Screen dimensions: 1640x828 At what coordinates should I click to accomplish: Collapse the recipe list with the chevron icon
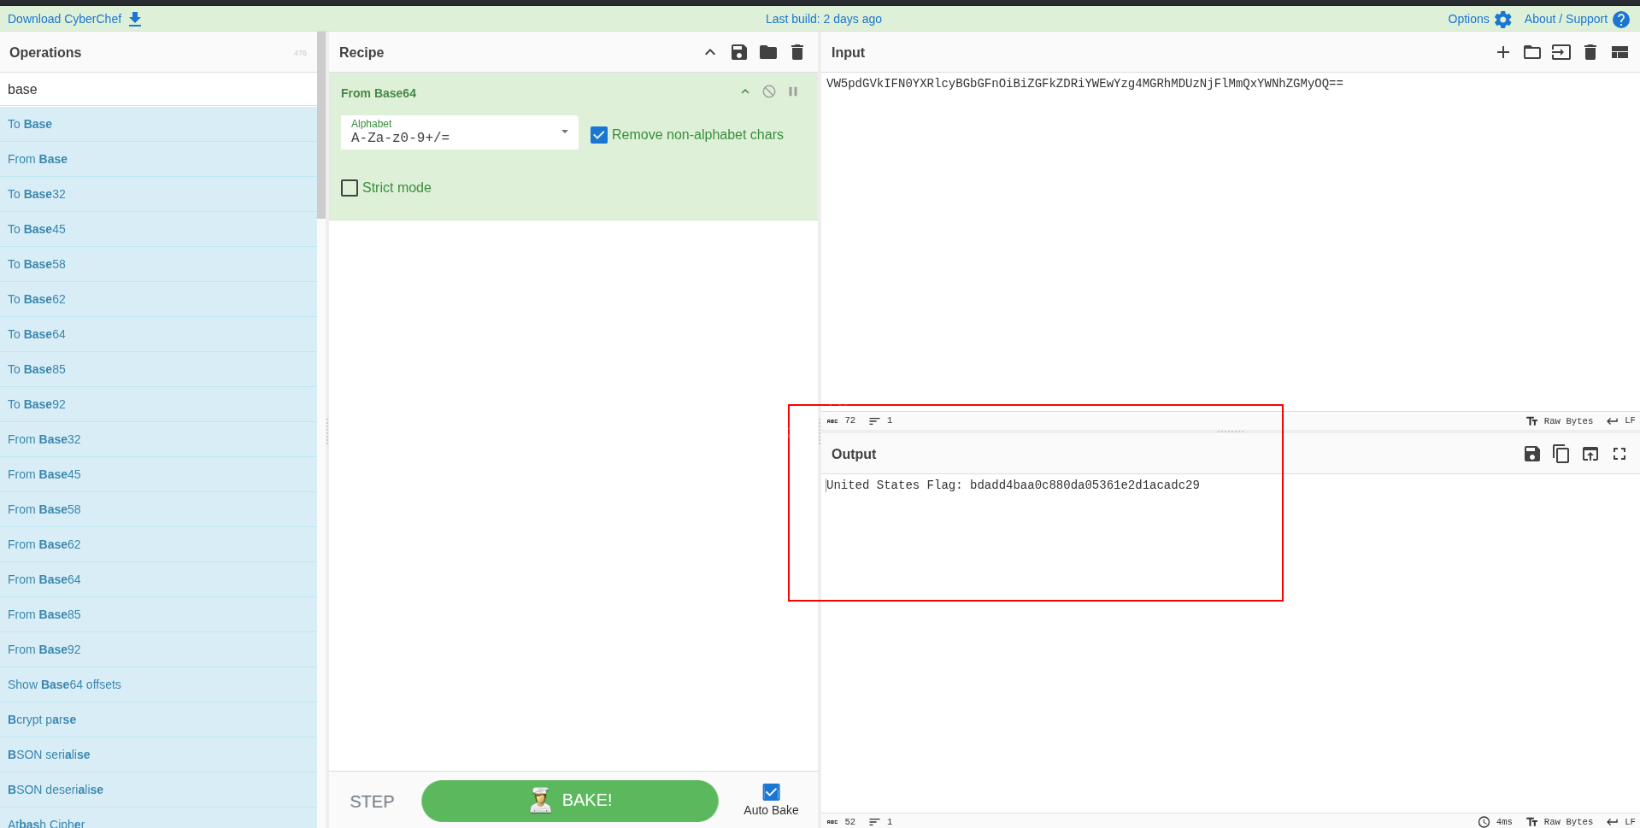[x=710, y=52]
